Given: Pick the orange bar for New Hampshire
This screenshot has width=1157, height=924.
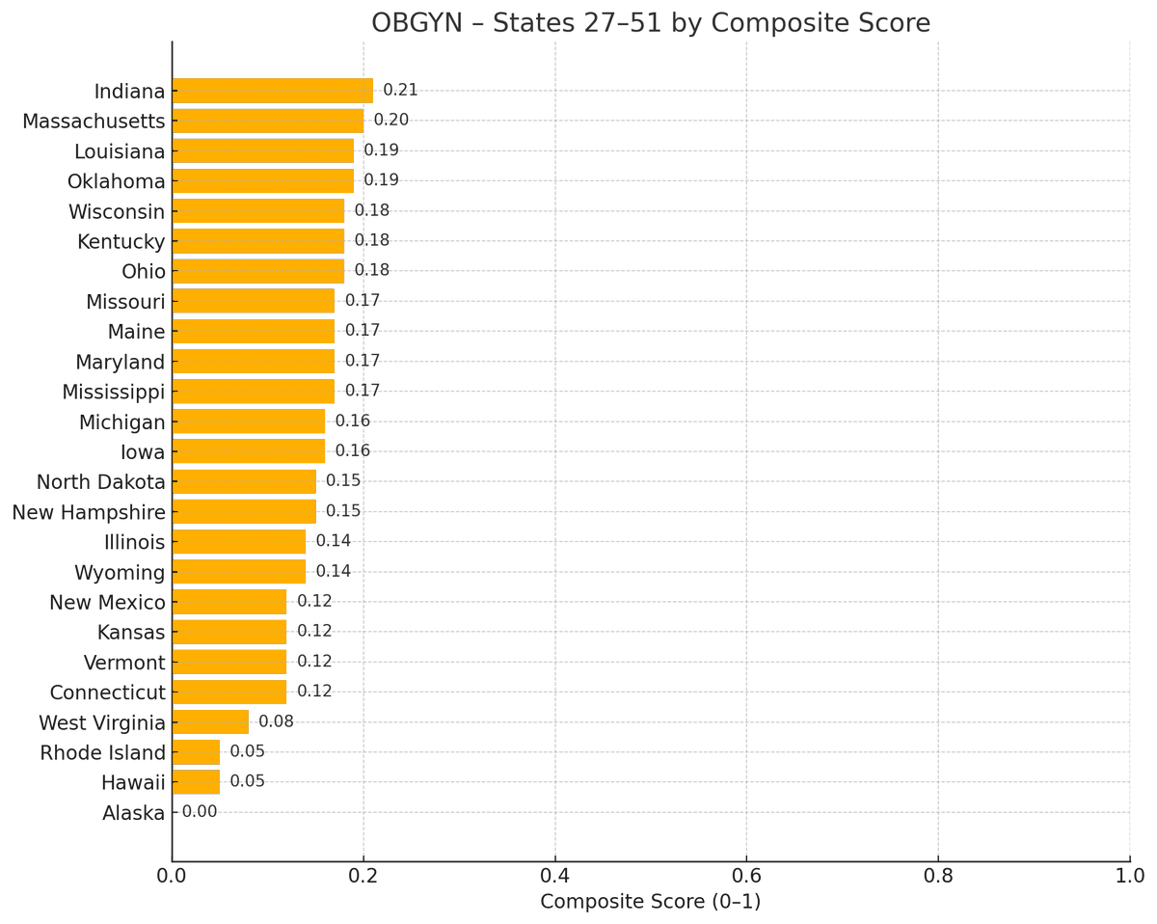Looking at the screenshot, I should [x=244, y=511].
